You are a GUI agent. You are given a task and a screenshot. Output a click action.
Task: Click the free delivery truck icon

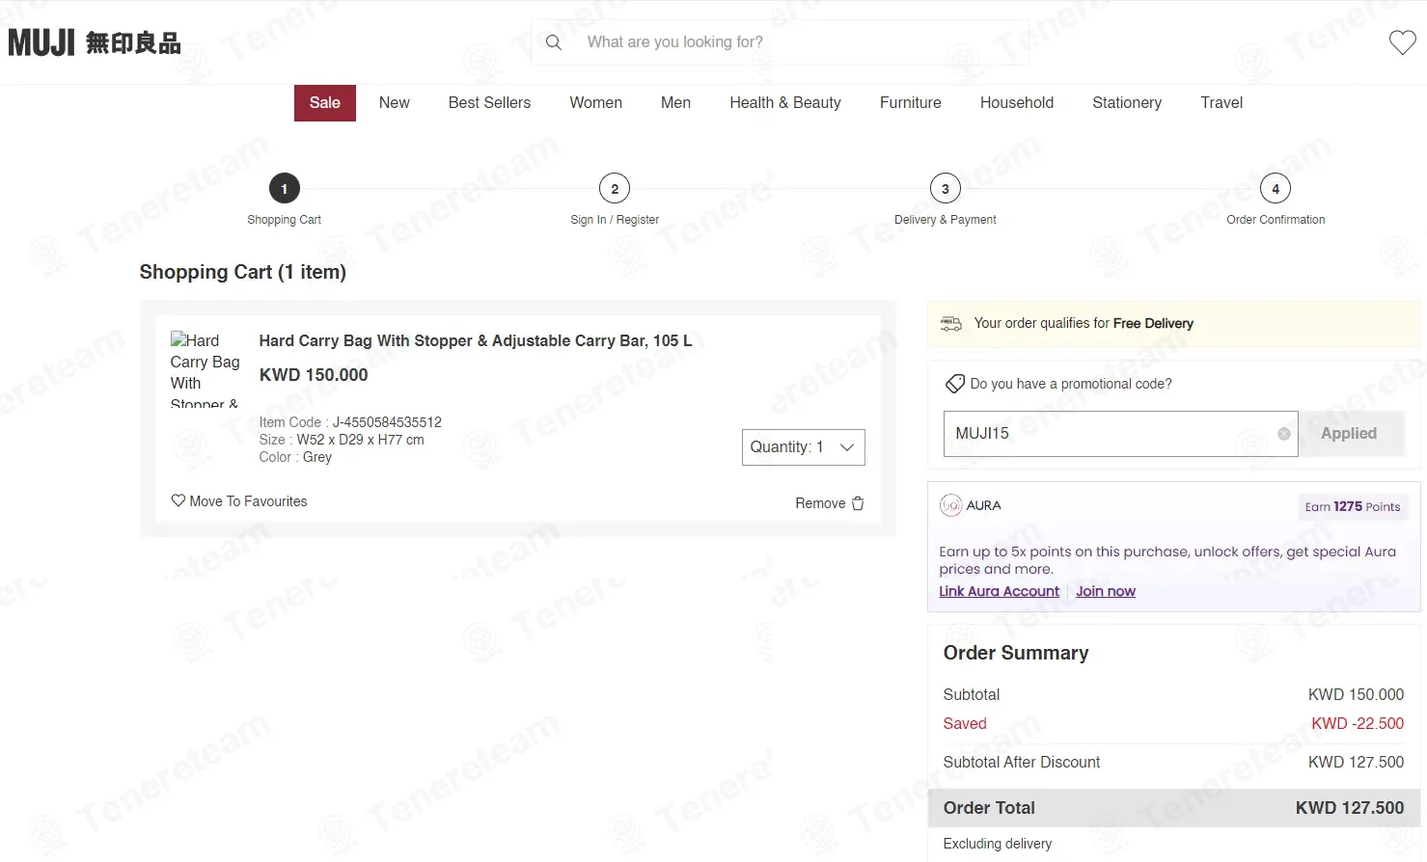(x=951, y=323)
